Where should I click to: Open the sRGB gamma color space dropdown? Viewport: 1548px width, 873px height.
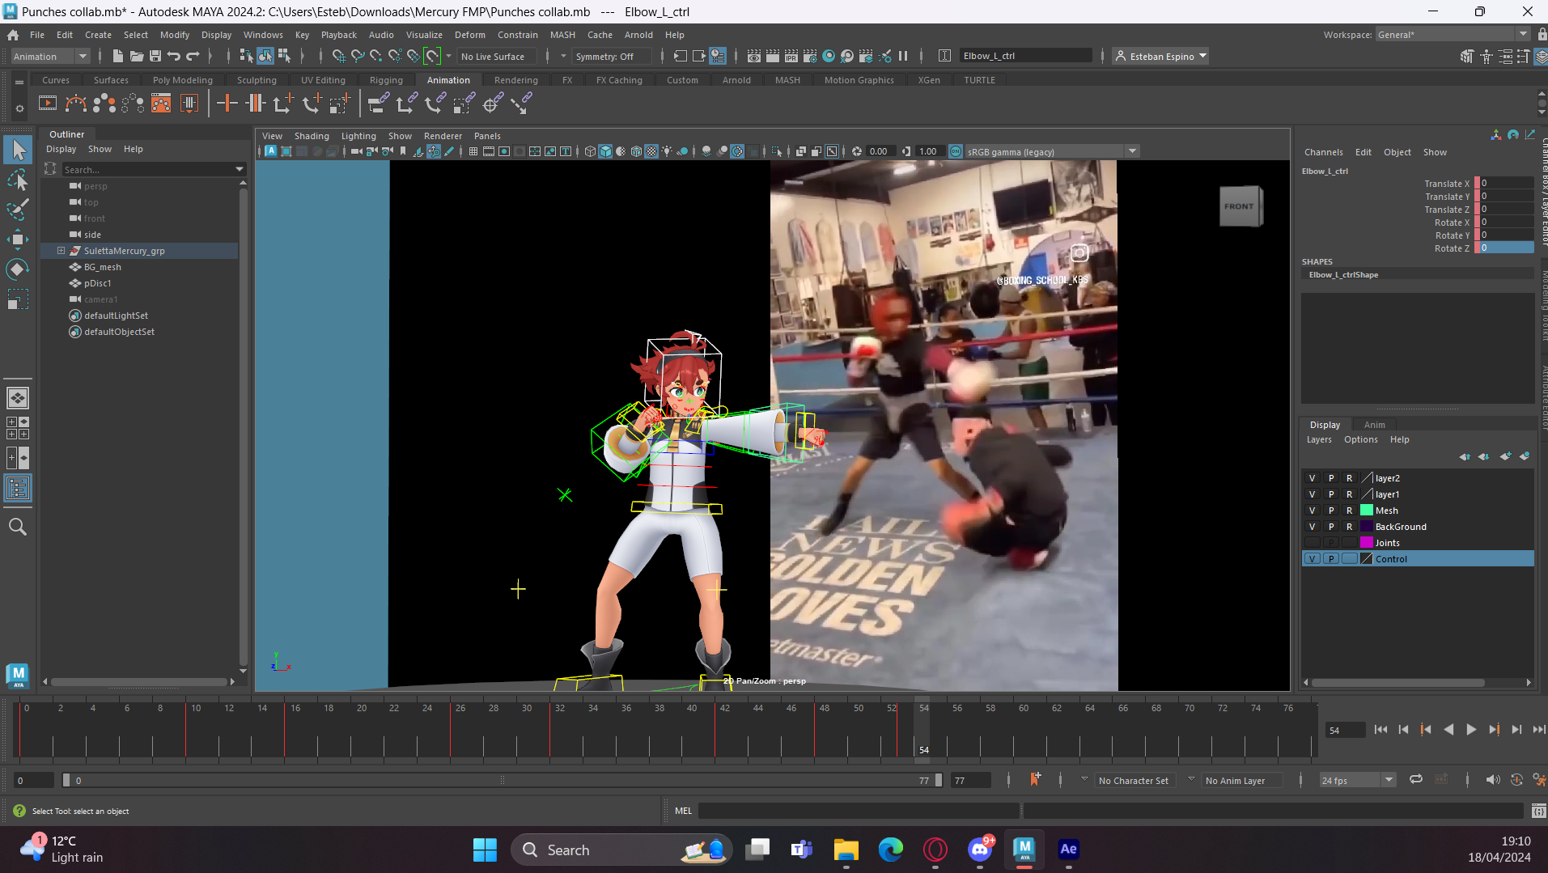(1052, 151)
